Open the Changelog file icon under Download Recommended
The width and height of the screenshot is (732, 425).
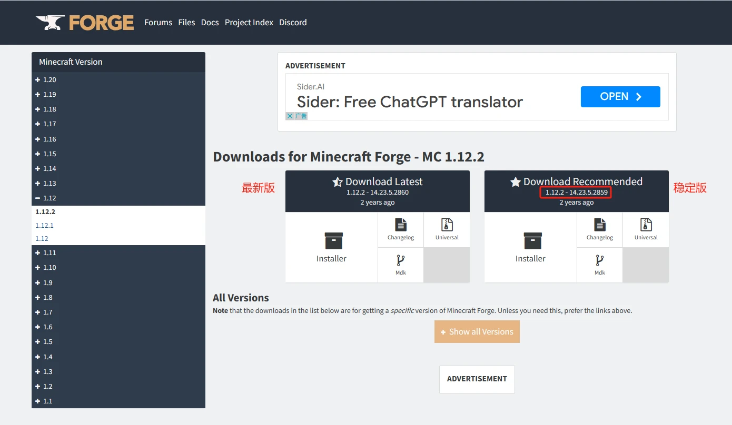[600, 225]
